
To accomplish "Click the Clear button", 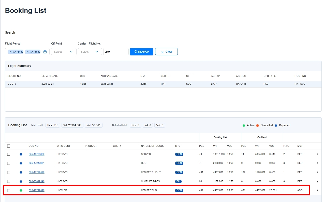I will pos(166,52).
